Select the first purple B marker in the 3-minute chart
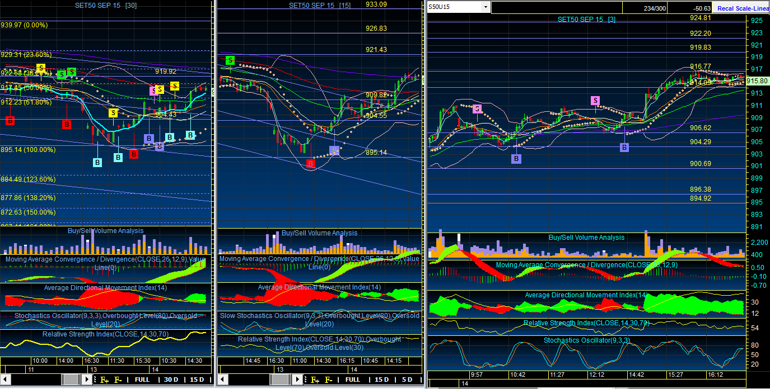 click(516, 159)
